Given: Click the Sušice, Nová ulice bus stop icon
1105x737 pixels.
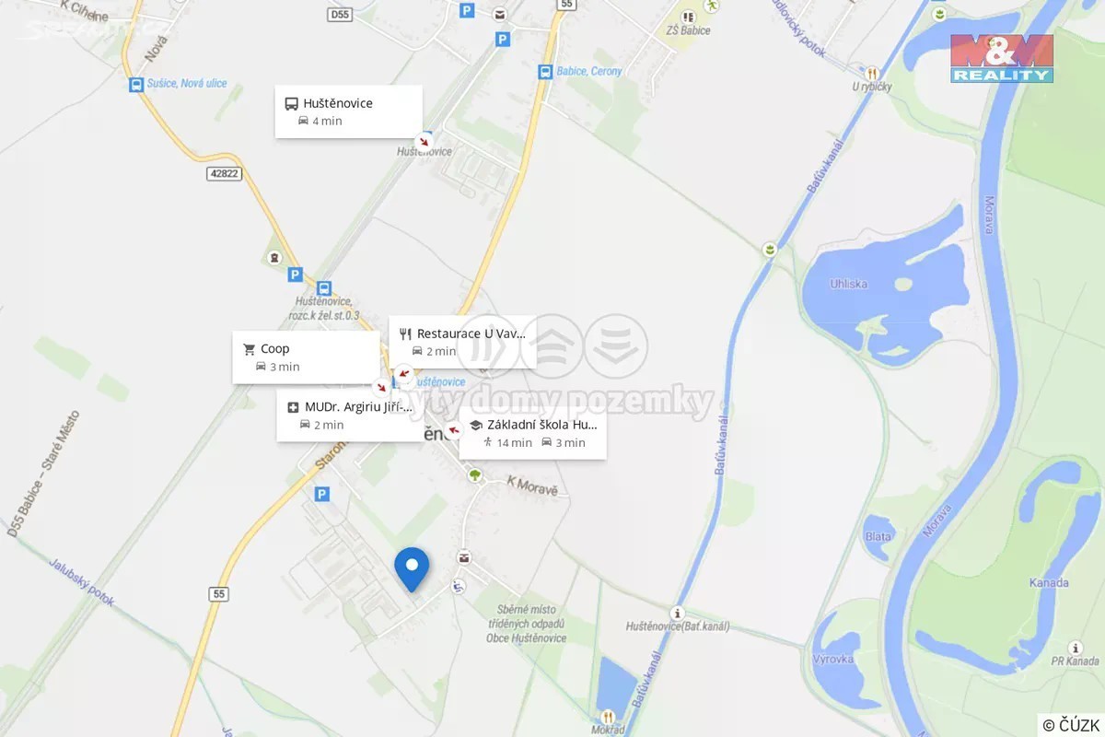Looking at the screenshot, I should click(137, 84).
